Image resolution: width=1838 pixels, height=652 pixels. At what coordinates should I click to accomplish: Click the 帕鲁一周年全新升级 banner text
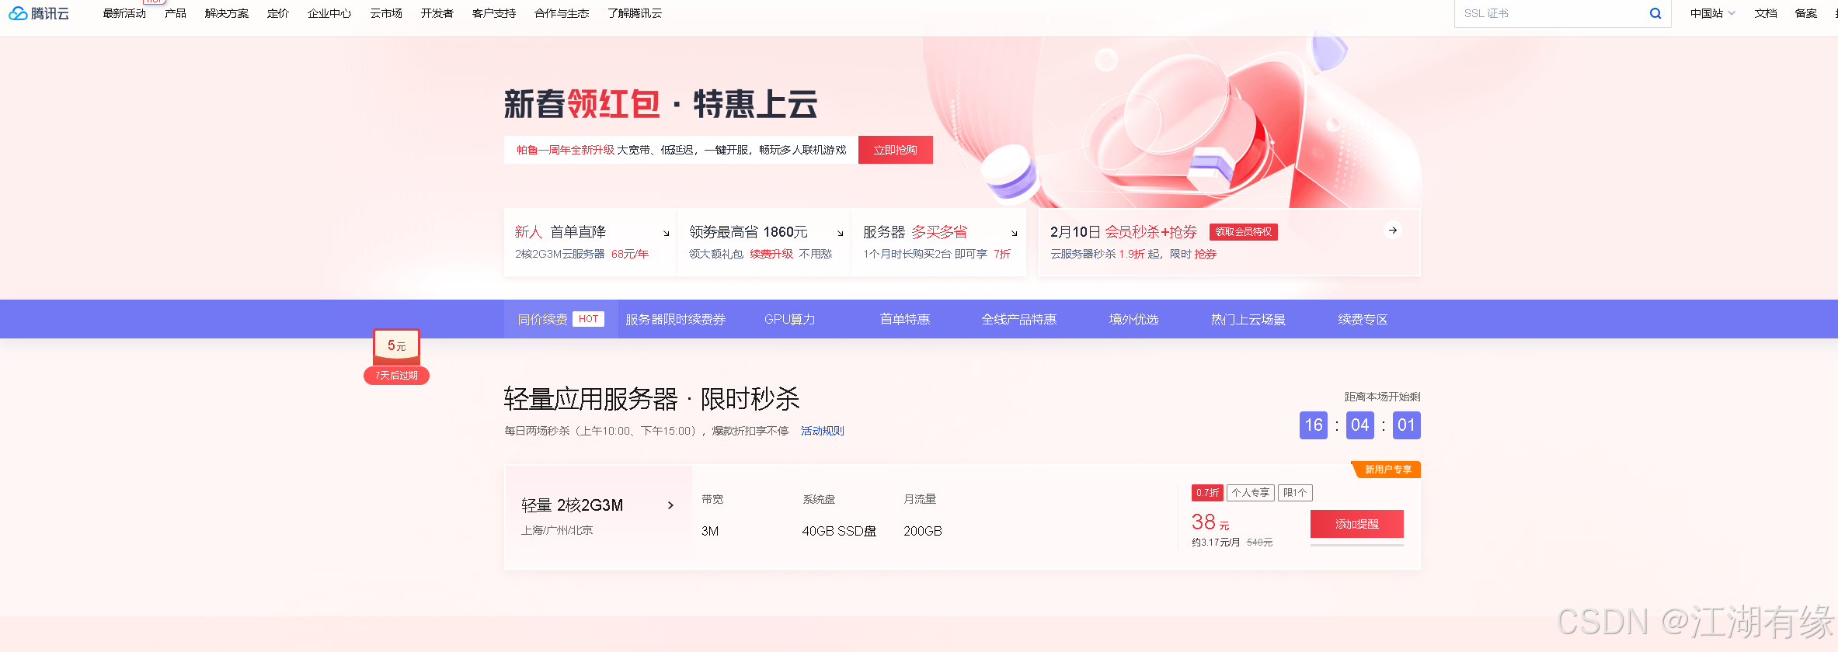coord(566,150)
